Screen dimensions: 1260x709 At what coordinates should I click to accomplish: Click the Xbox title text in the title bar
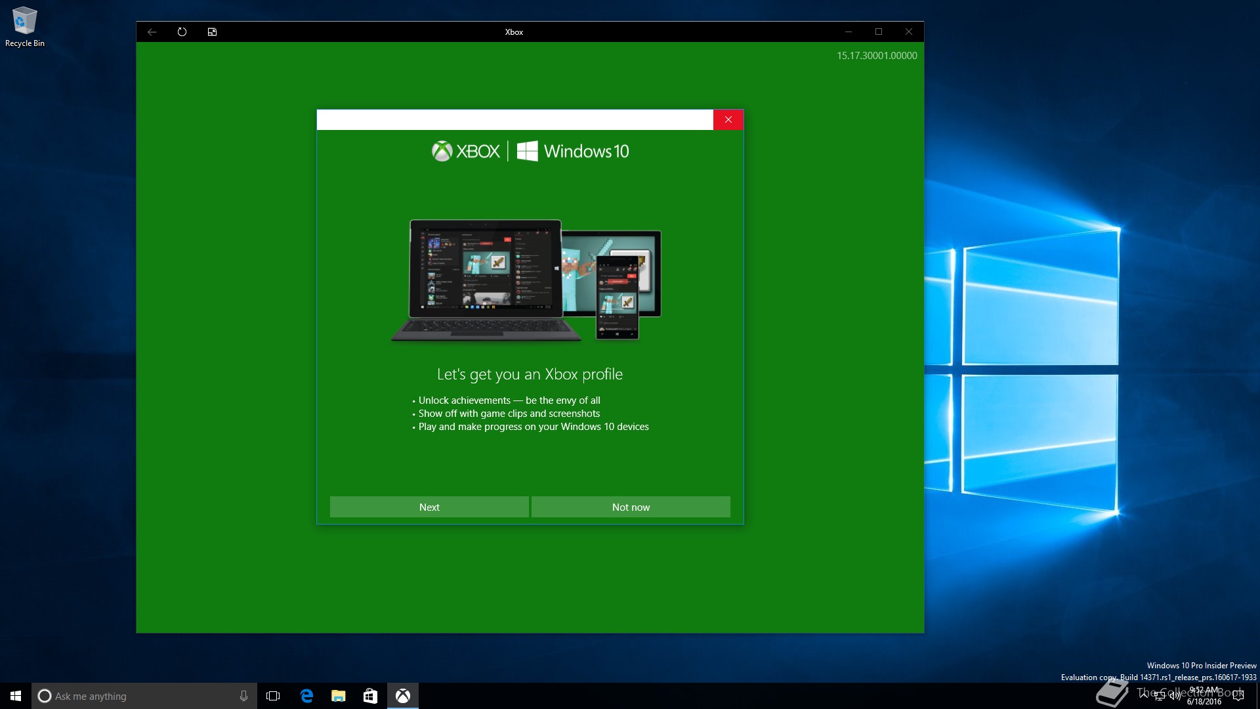pos(514,32)
